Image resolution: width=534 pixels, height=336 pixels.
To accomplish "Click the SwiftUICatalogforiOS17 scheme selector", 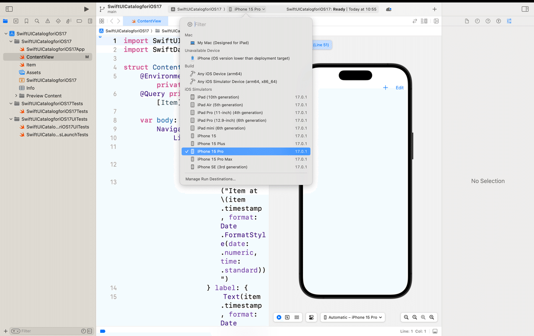I will pyautogui.click(x=196, y=9).
